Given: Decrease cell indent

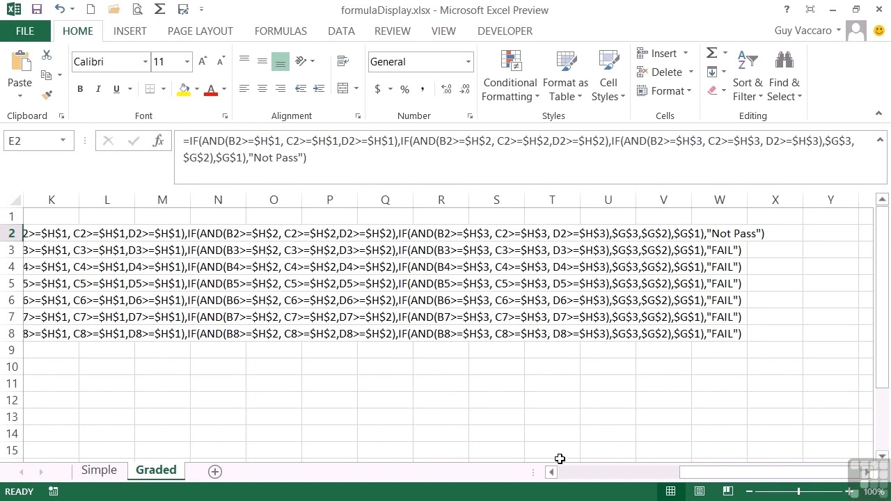Looking at the screenshot, I should 301,88.
